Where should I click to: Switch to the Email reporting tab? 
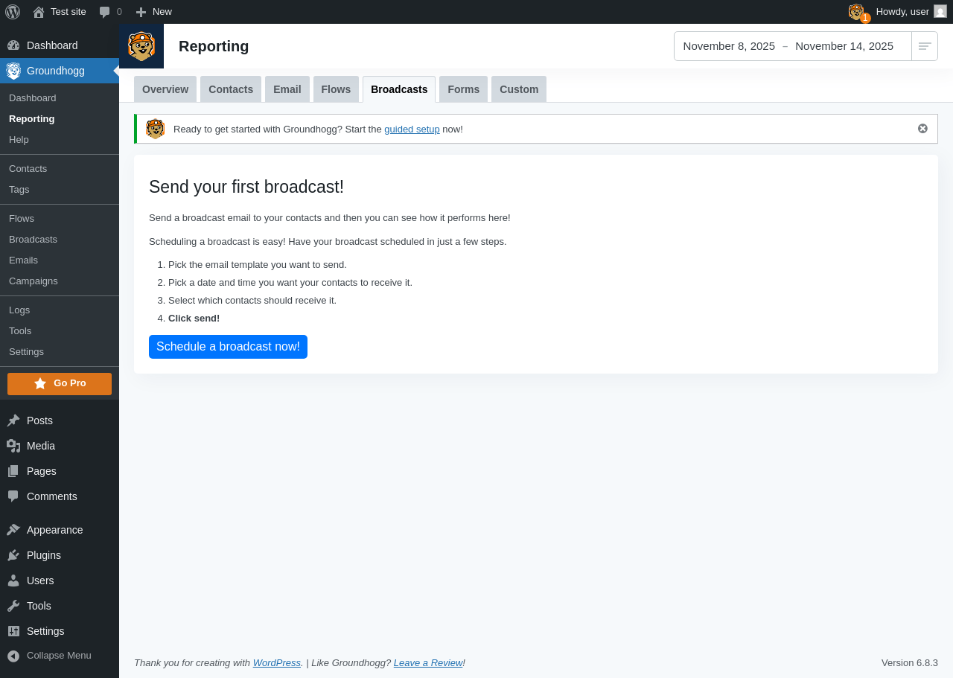(x=287, y=89)
